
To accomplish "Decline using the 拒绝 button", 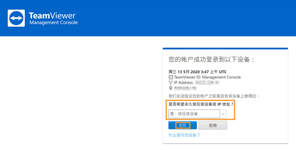I will 213,125.
